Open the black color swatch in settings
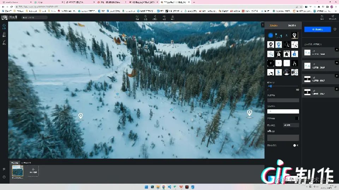339x190 pixels. point(297,118)
